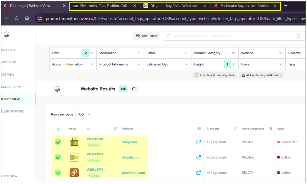This screenshot has width=307, height=184.
Task: Remove the AI Legitimacy Website filter chip
Action: click(x=280, y=75)
